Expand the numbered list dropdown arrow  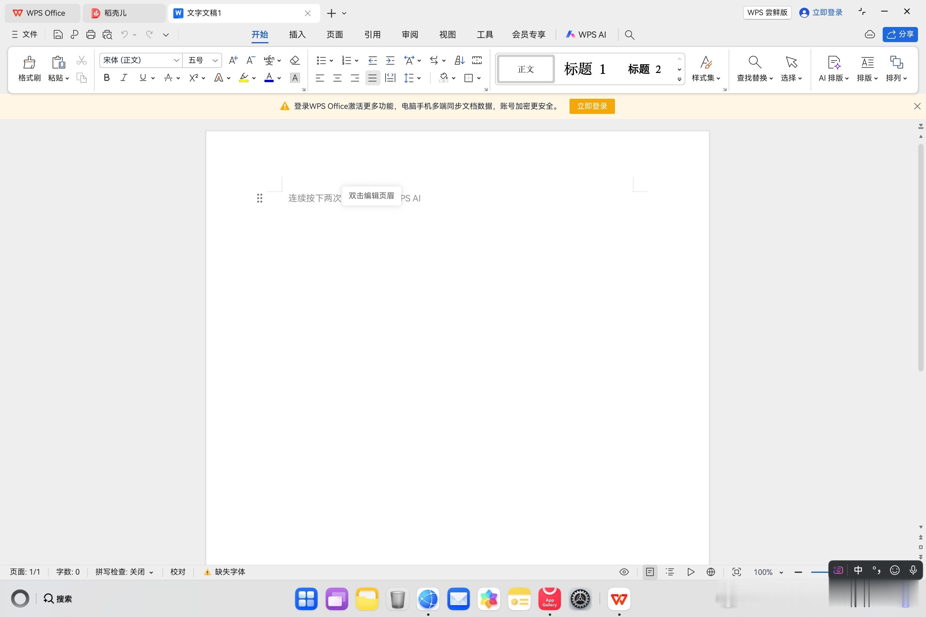click(356, 61)
